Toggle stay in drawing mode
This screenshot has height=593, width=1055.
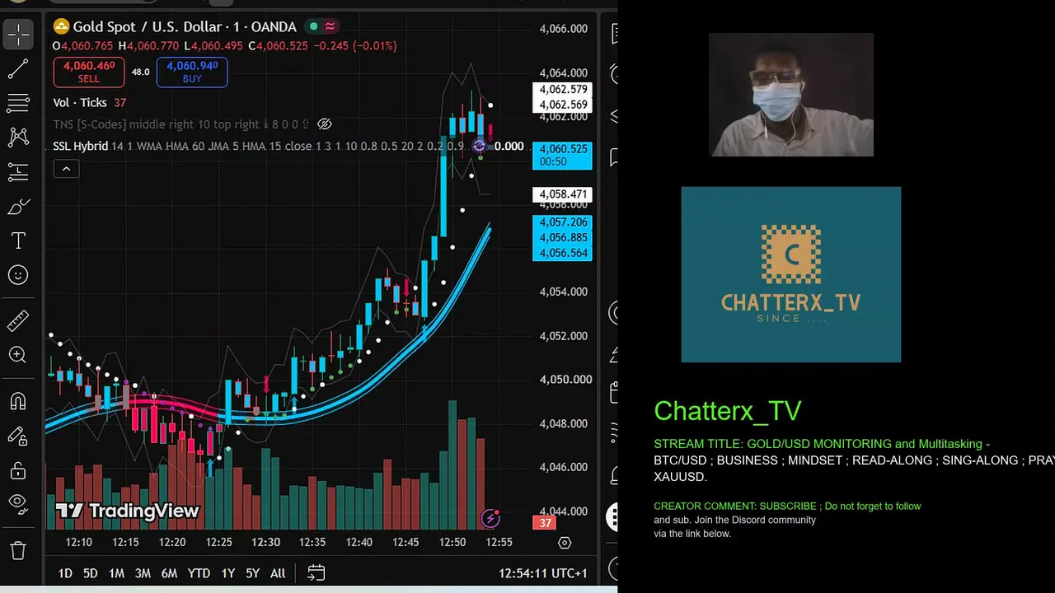[18, 436]
